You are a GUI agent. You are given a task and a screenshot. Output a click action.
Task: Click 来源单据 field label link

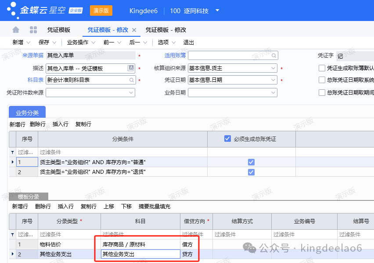tap(33, 56)
